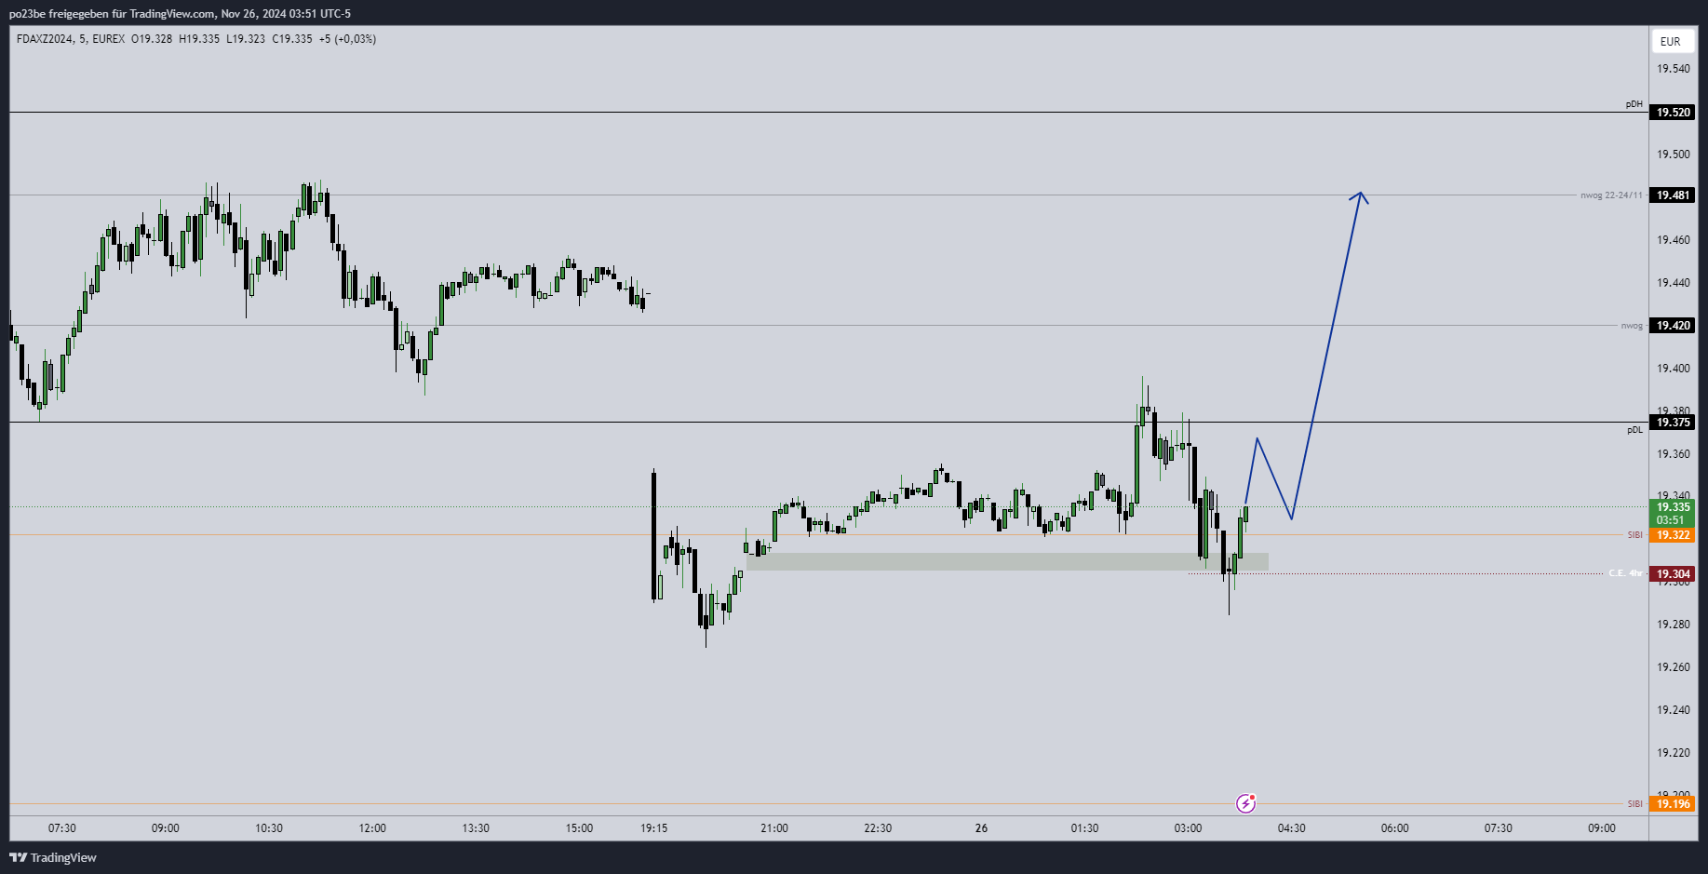Click the orange 19.196 price tag
The image size is (1708, 874).
click(1673, 804)
